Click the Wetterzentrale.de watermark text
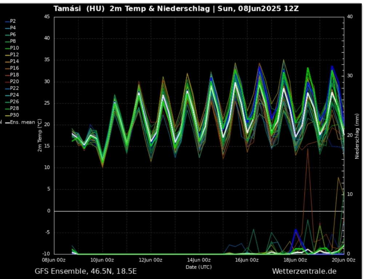365x279 pixels. click(x=304, y=271)
